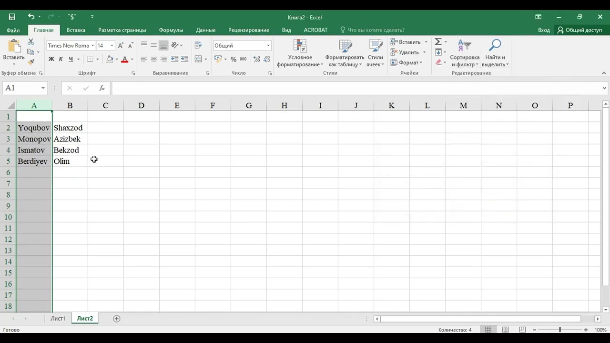Viewport: 610px width, 343px height.
Task: Click in the formula bar input
Action: [x=356, y=88]
